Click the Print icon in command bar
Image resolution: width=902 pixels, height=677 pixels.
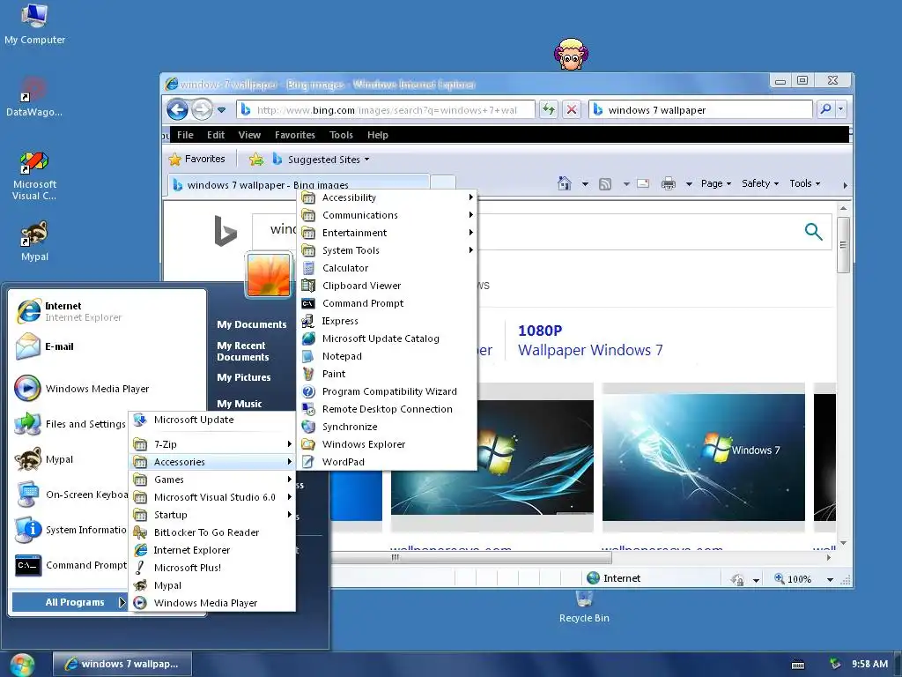668,183
